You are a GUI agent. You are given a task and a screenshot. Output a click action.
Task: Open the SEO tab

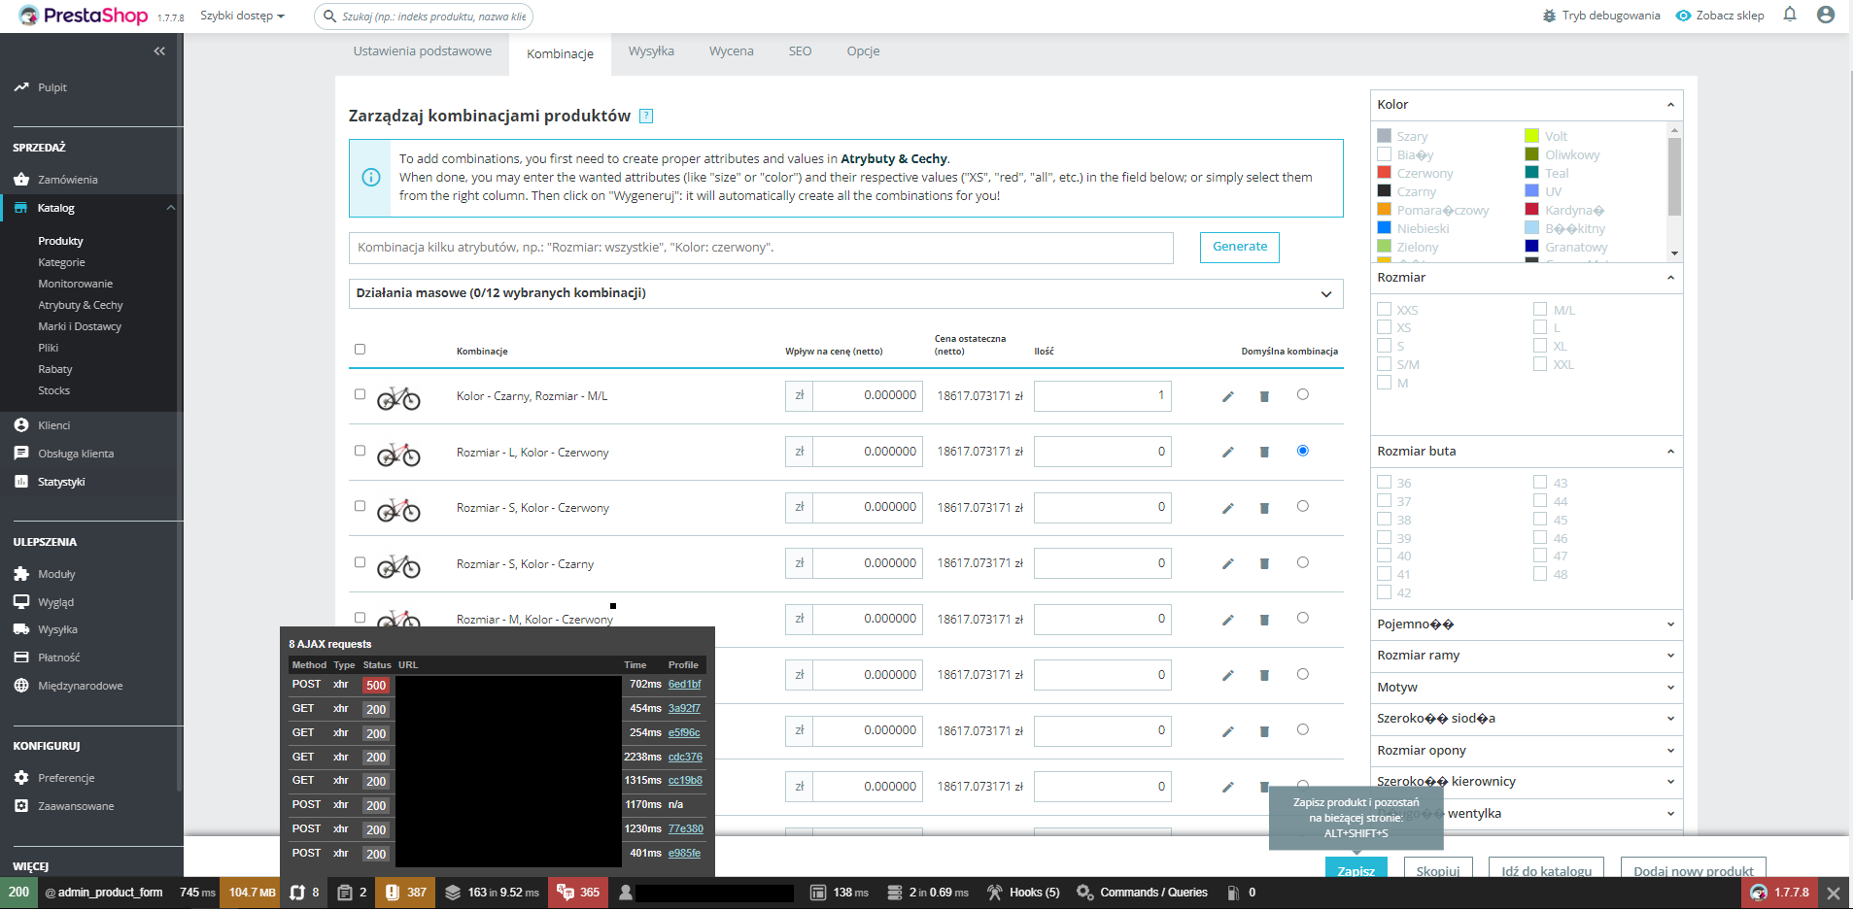point(800,51)
